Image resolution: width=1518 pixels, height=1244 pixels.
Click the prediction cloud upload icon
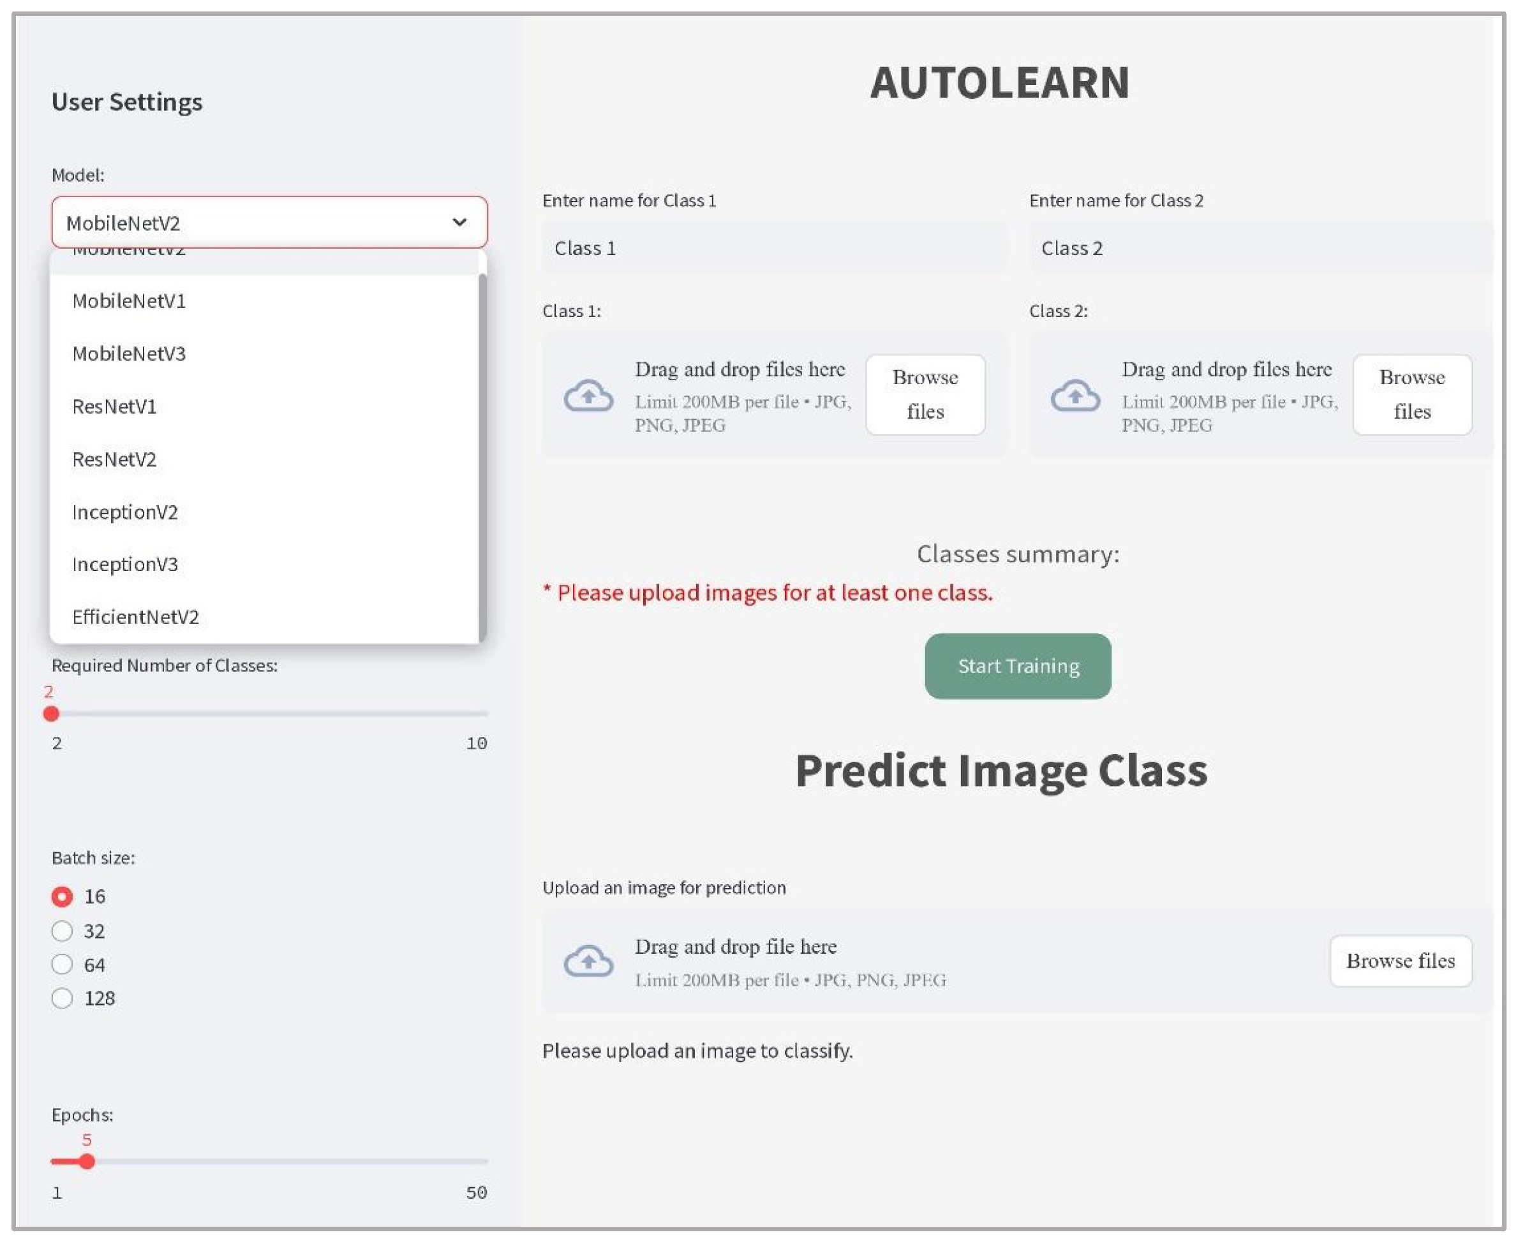(x=588, y=961)
